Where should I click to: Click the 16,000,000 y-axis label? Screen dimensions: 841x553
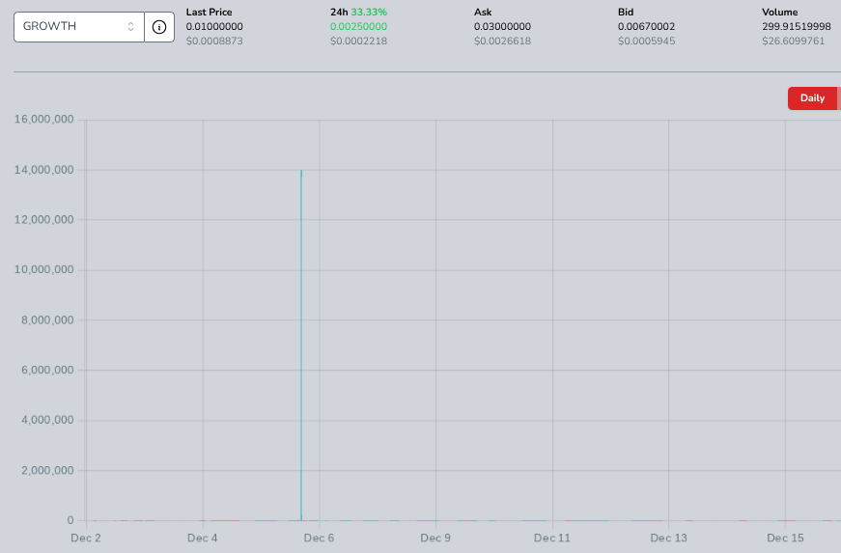(44, 120)
